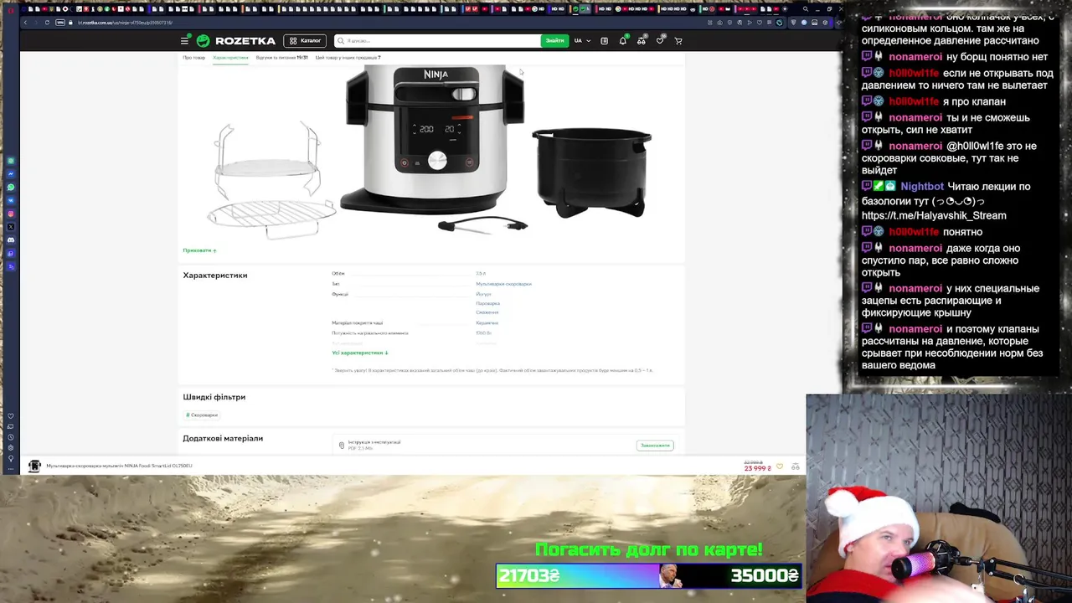Image resolution: width=1072 pixels, height=603 pixels.
Task: Focus the Rozetka search input field
Action: (439, 40)
